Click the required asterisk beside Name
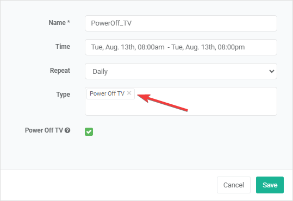The height and width of the screenshot is (201, 293). (x=68, y=22)
